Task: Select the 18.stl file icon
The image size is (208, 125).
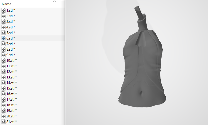Action: (4, 105)
